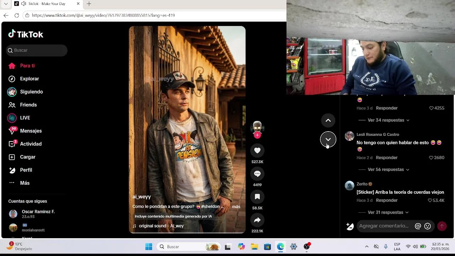The image size is (455, 256).
Task: Like Zerito's comment with 53.4K likes
Action: click(x=430, y=200)
